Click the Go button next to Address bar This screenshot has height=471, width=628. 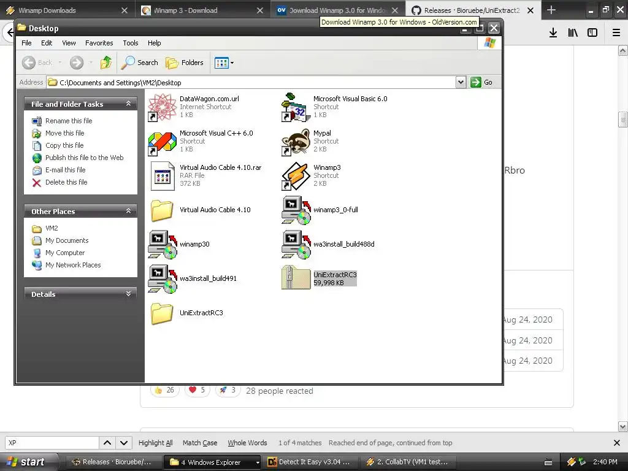pyautogui.click(x=482, y=82)
